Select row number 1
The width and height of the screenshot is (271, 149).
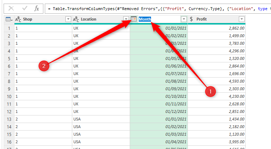(9, 28)
